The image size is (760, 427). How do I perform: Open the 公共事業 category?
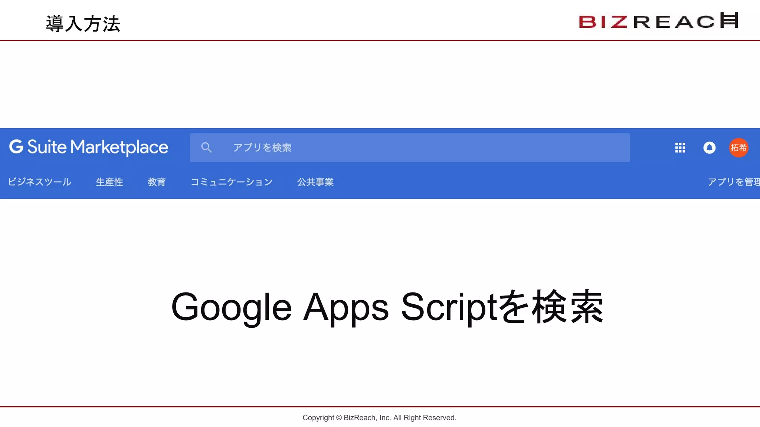pos(315,182)
